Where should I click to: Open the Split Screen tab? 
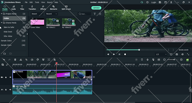point(66,8)
